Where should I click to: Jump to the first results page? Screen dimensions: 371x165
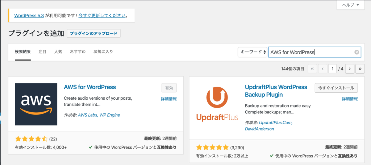[x=312, y=69]
